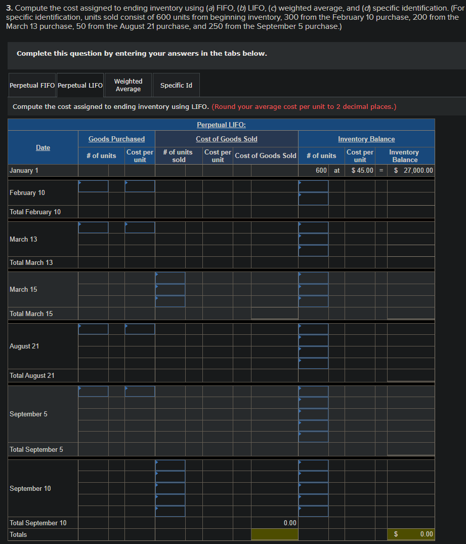466x544 pixels.
Task: Open first August 21 inventory units dropdown
Action: pyautogui.click(x=313, y=329)
